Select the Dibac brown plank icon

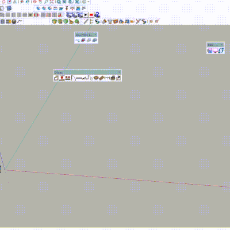pos(102,78)
